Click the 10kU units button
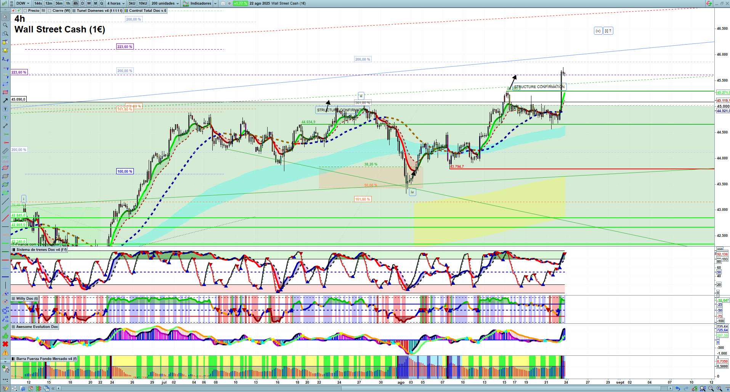 click(x=143, y=3)
